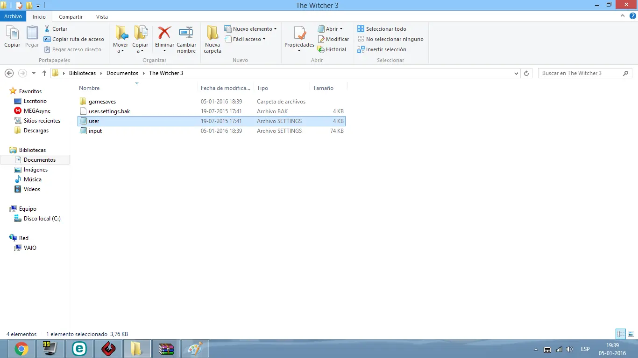Sort by the Nombre column
This screenshot has height=358, width=638.
pyautogui.click(x=137, y=88)
